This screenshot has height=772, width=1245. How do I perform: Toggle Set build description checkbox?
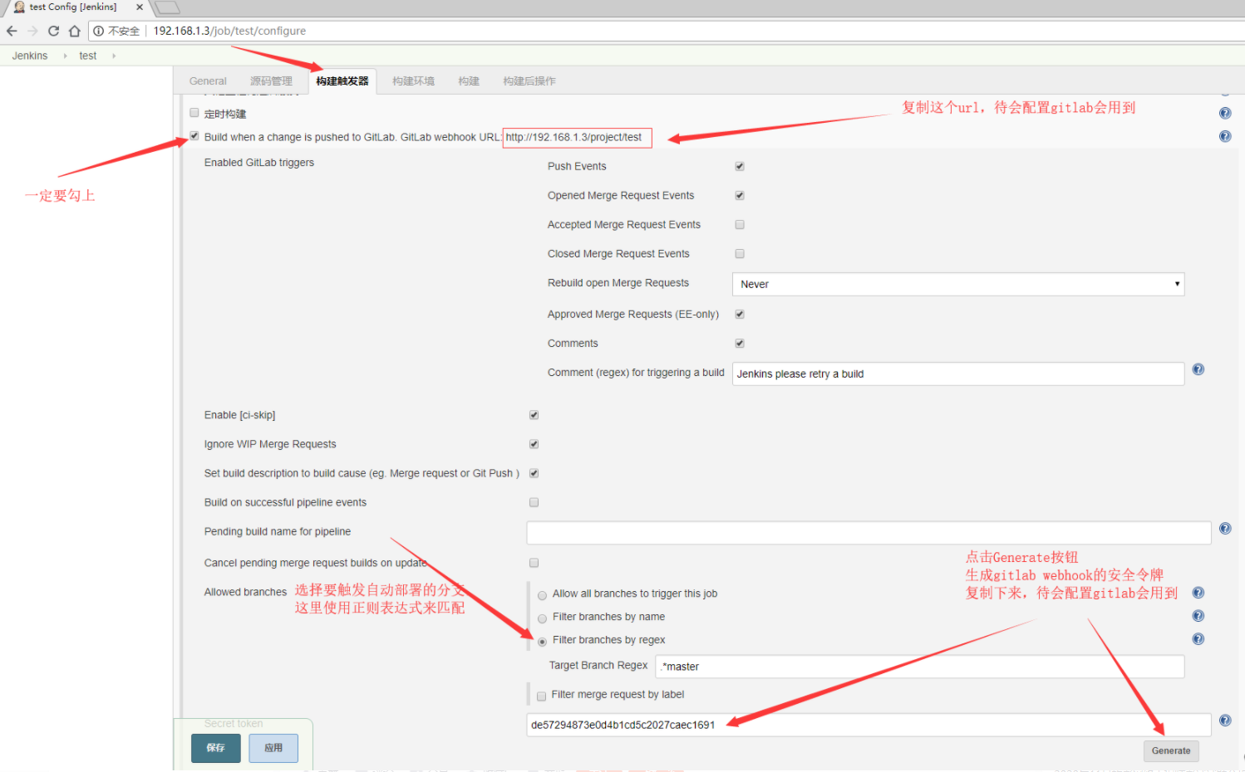(x=534, y=473)
